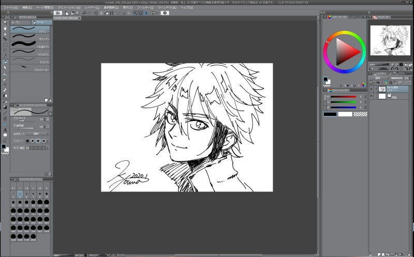Expand the 手ブレ補正 stabilization arrow
Viewport: 414px width, 257px height.
tap(48, 148)
